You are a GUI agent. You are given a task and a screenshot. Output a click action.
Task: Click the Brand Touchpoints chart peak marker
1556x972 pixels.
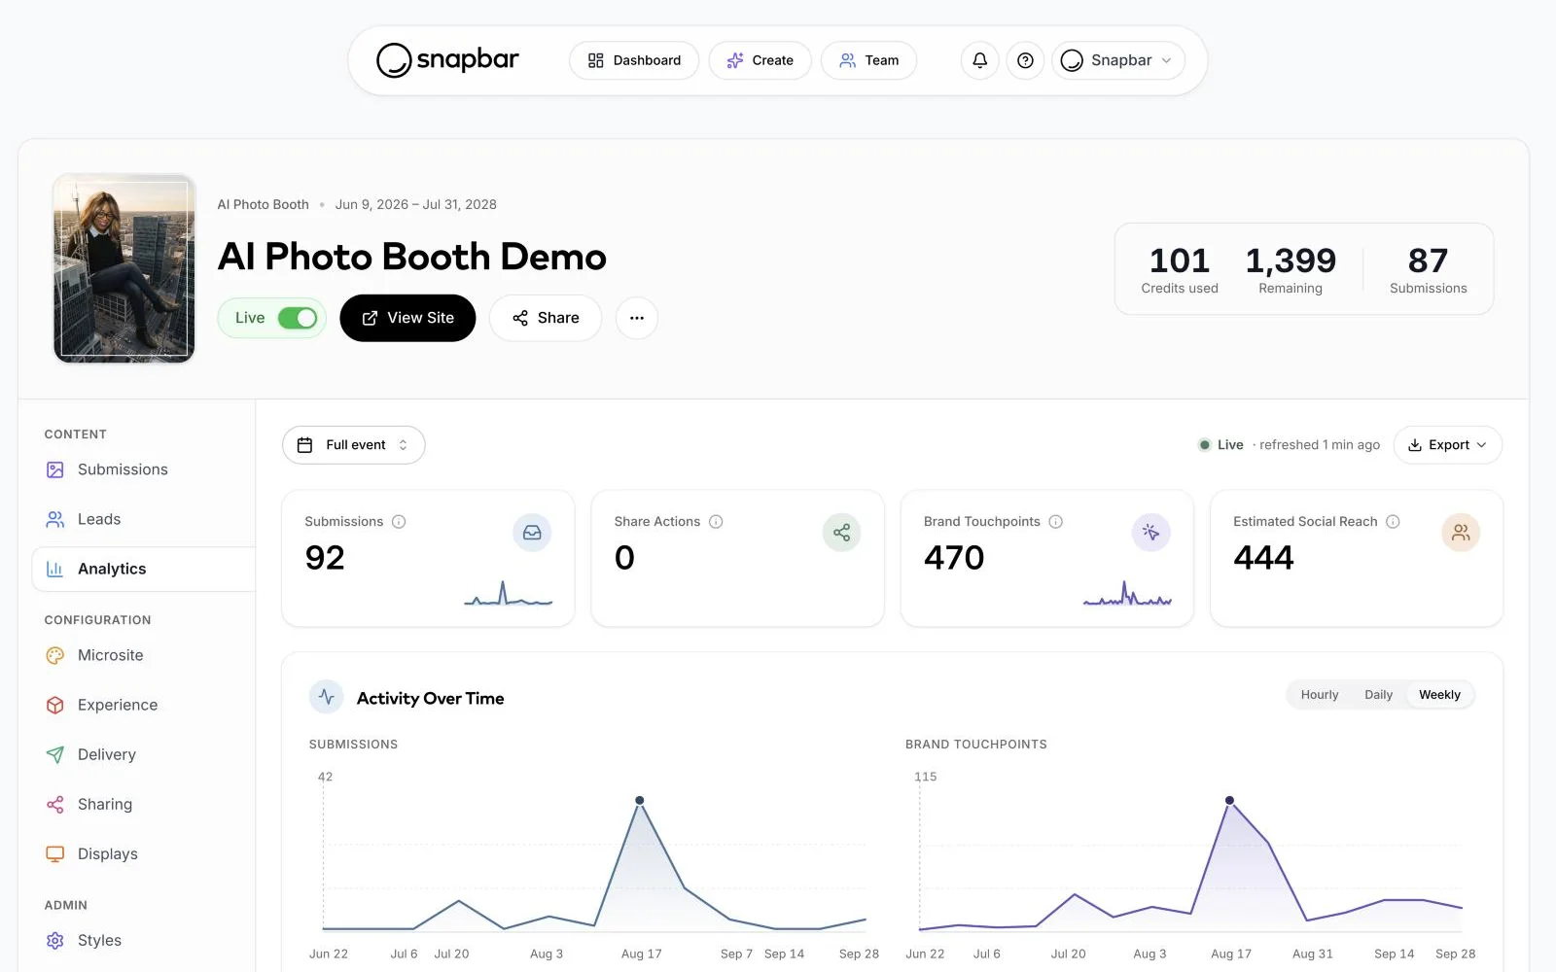[x=1229, y=801]
